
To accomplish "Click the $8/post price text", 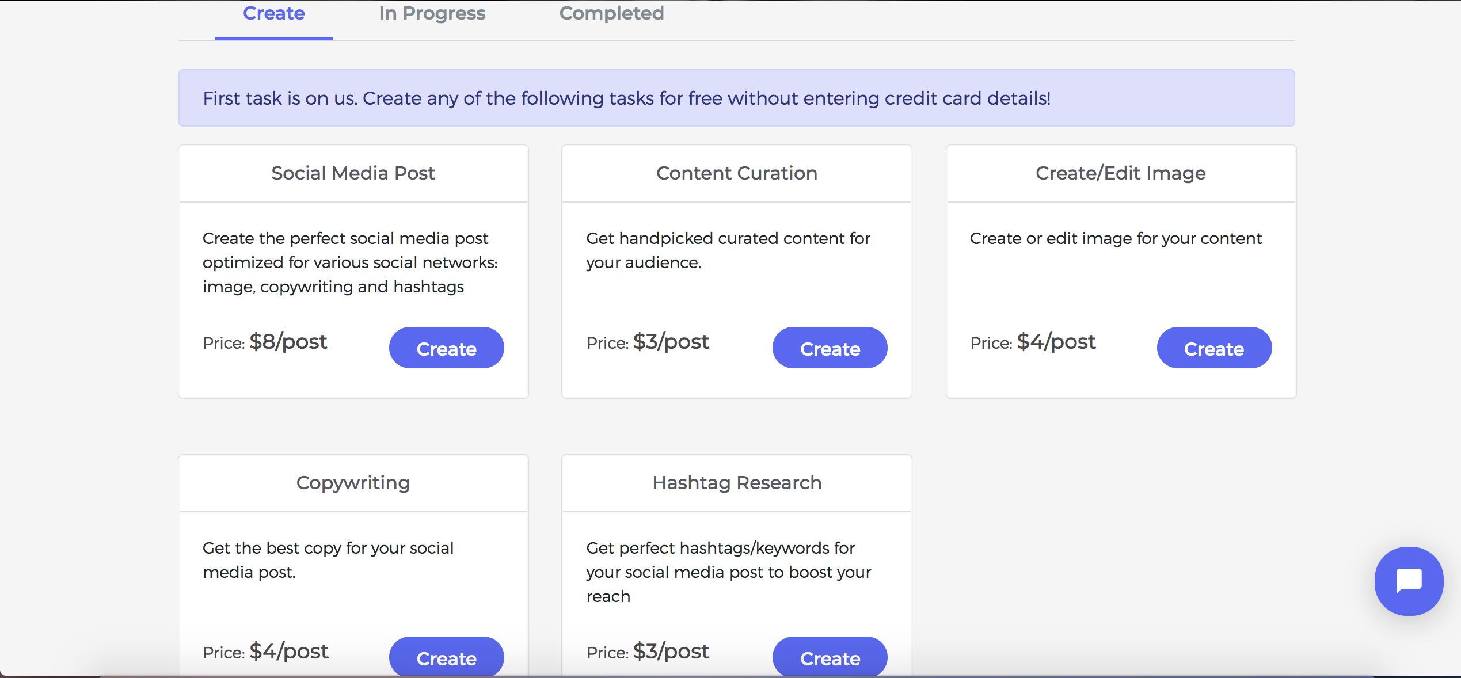I will point(288,342).
